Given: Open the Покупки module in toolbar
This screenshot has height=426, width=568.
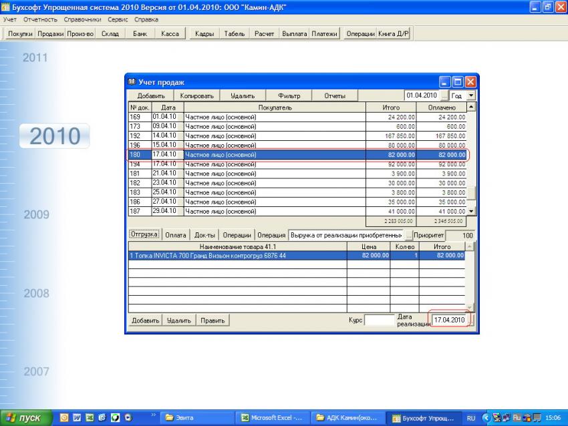Looking at the screenshot, I should [x=20, y=34].
